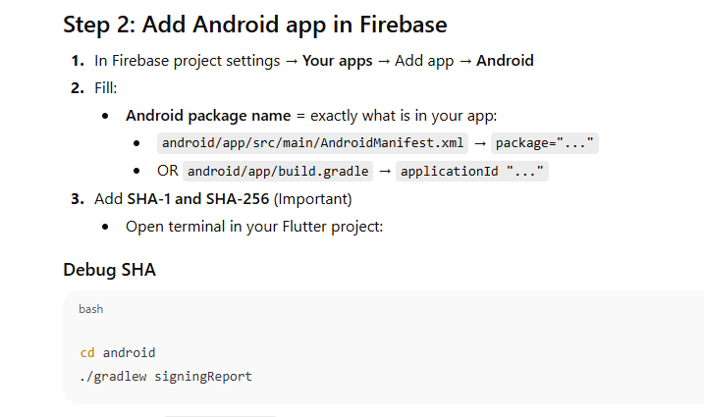Click the bold 'Your apps' text
The image size is (704, 417).
tap(337, 61)
